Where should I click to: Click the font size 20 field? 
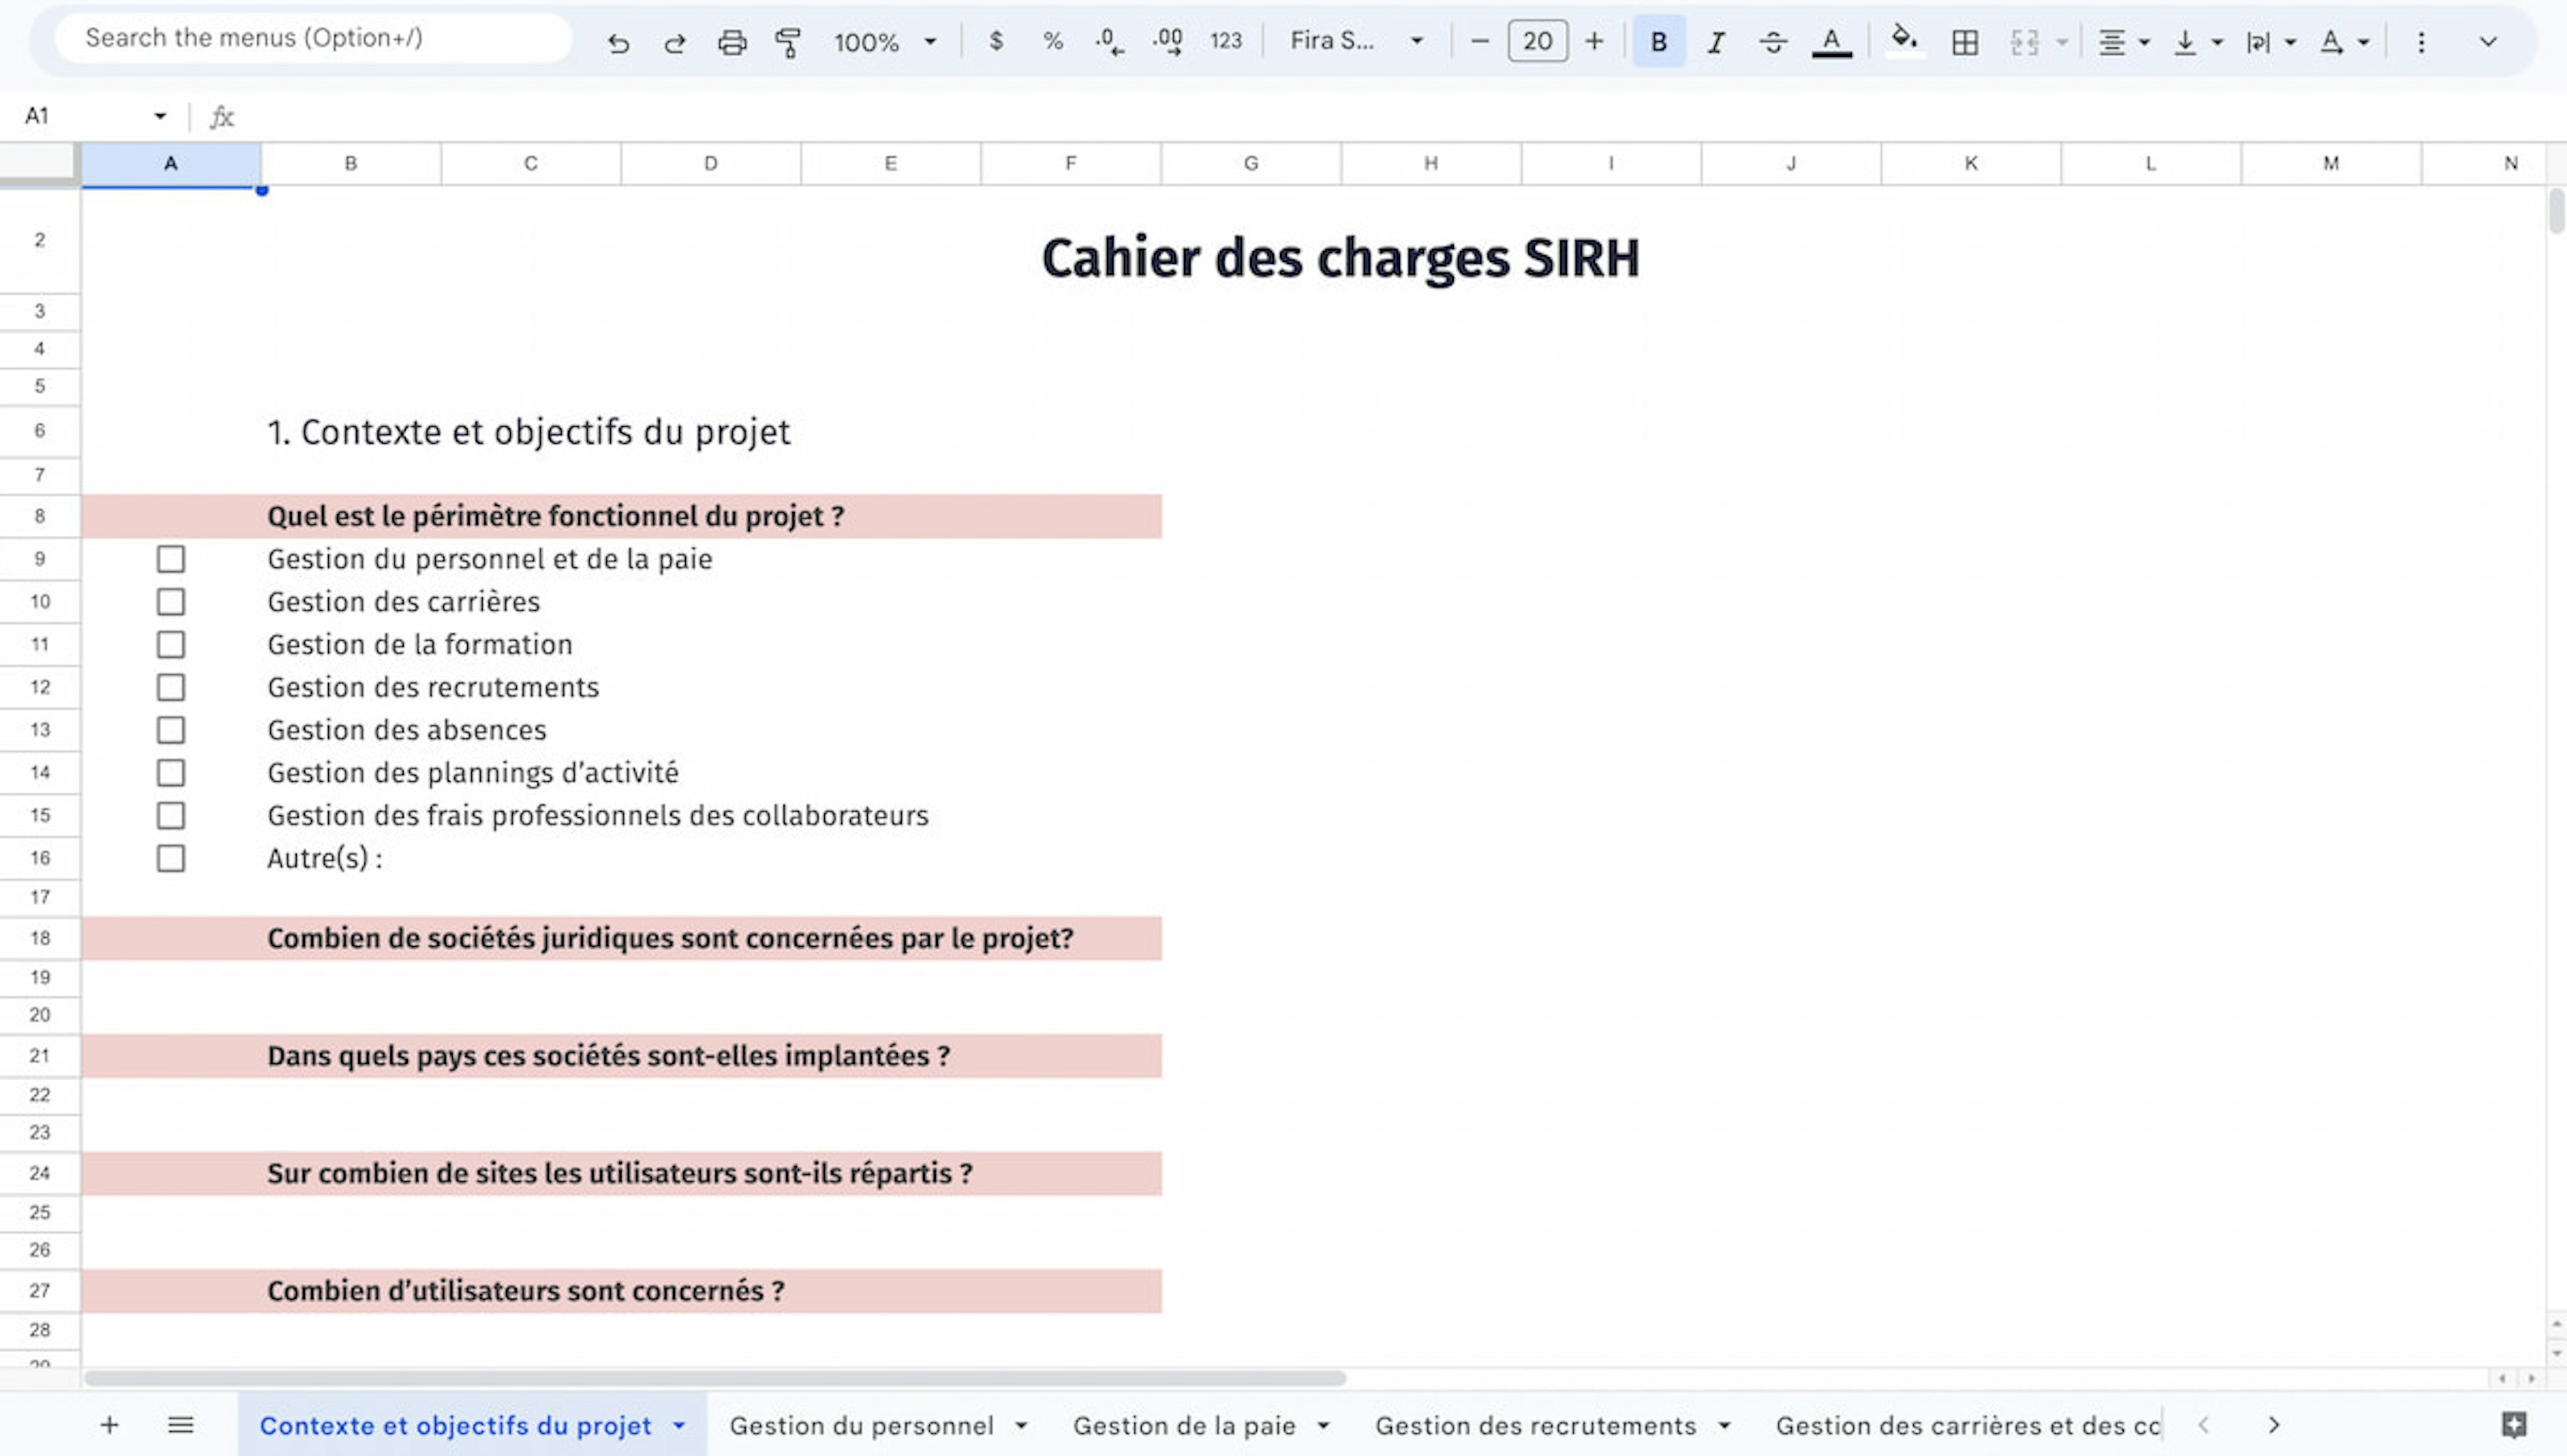[1538, 41]
